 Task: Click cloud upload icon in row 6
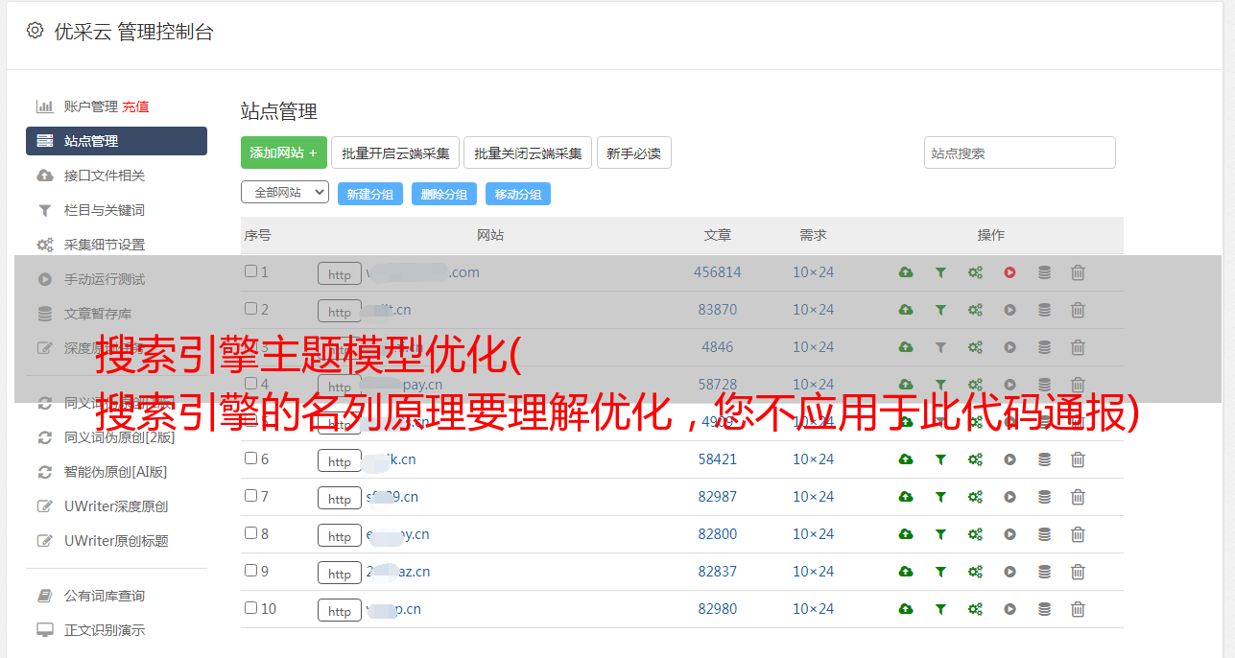[x=906, y=459]
